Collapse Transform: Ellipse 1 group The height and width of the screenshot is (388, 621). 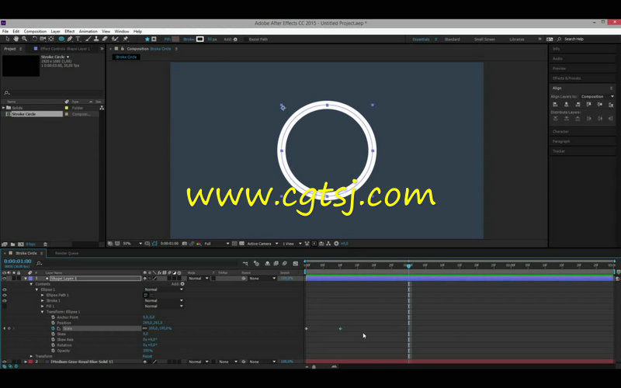pos(43,312)
